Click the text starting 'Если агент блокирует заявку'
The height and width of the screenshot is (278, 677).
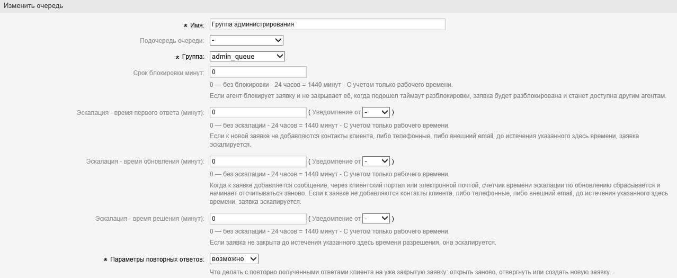pos(438,96)
